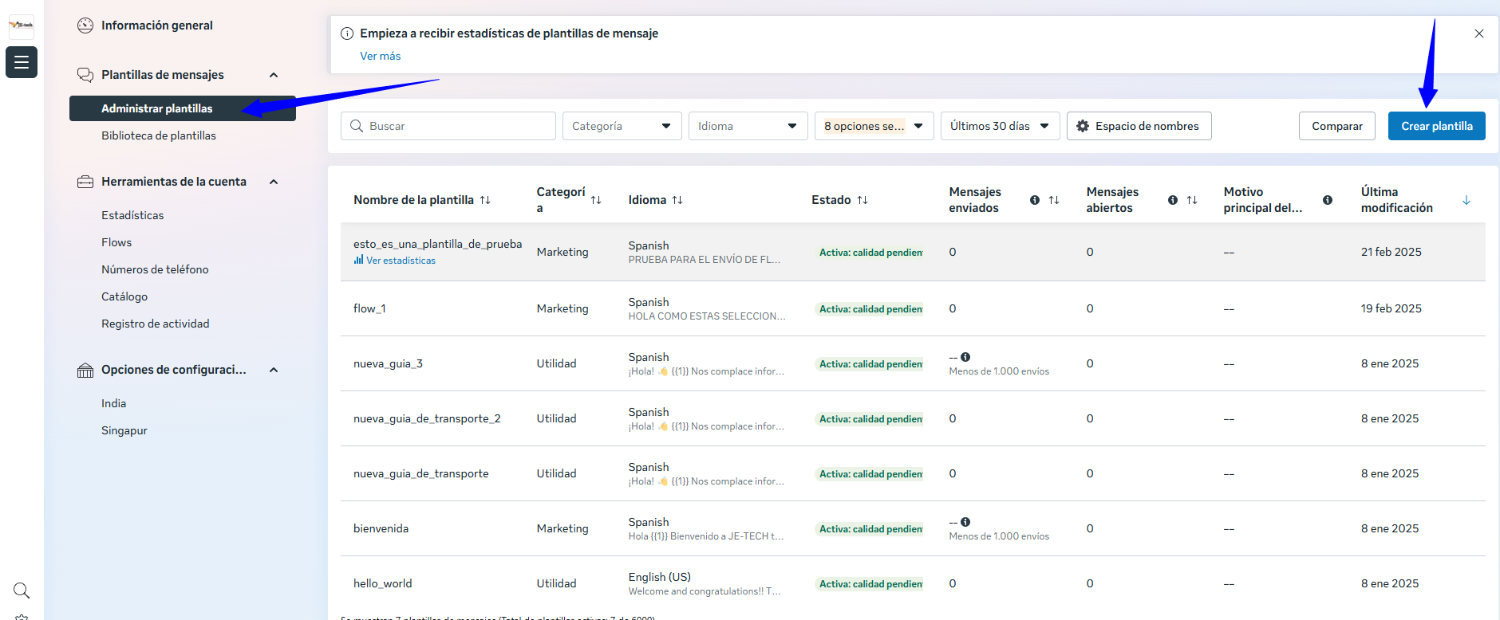Click the search magnifier in left rail
This screenshot has height=620, width=1500.
22,591
